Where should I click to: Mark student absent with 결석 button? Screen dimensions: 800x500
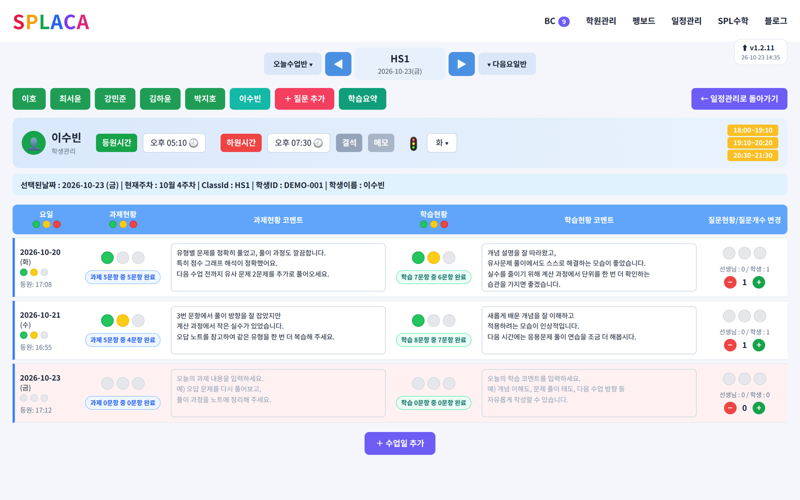pyautogui.click(x=349, y=143)
